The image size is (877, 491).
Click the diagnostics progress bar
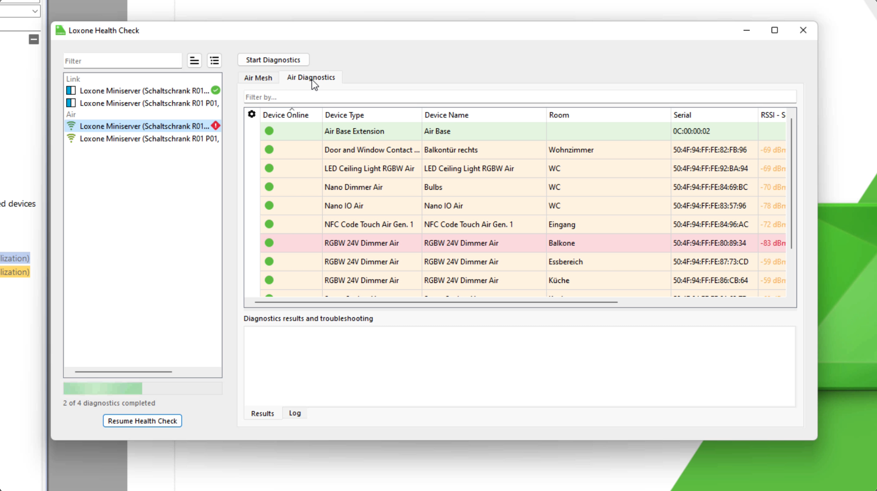(143, 388)
